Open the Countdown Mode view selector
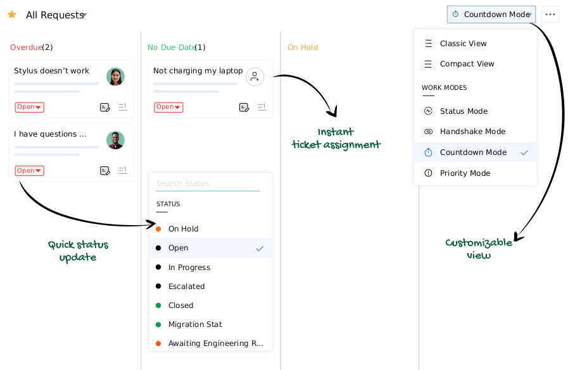 click(x=491, y=15)
